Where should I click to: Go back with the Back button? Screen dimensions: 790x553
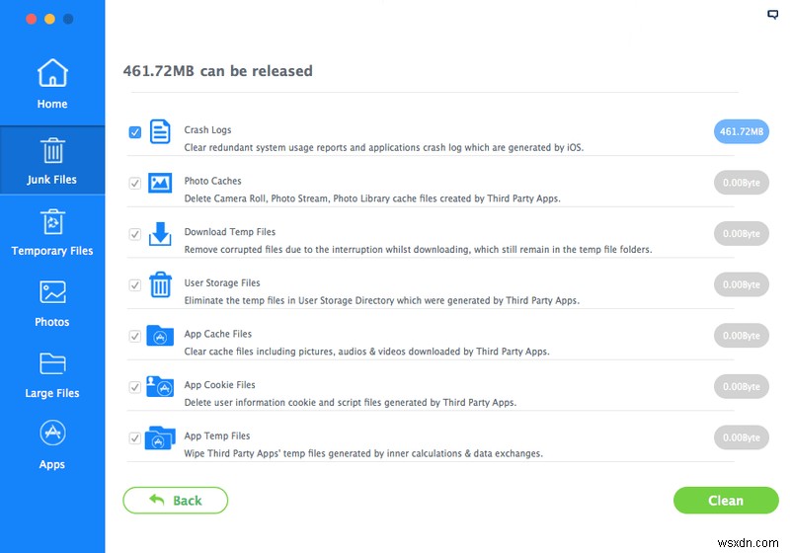point(175,501)
